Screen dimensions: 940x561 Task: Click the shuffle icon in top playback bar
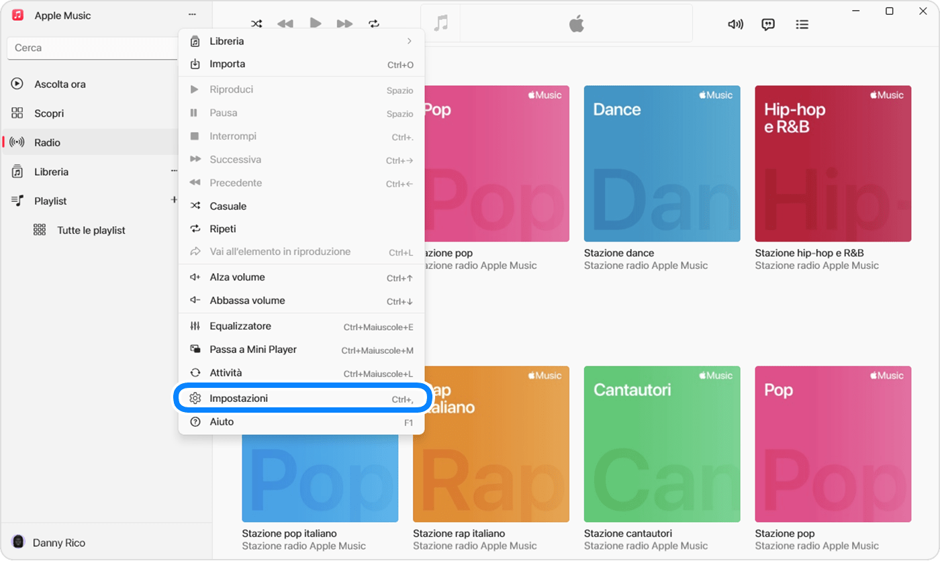(x=256, y=23)
